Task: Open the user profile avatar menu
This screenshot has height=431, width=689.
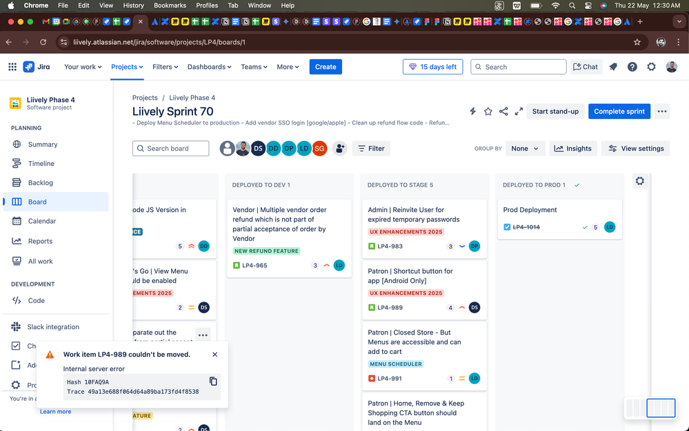Action: tap(671, 67)
